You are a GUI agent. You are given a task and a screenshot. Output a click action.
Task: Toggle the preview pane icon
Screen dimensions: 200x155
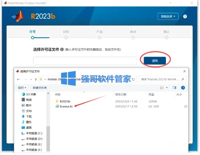pos(174,88)
